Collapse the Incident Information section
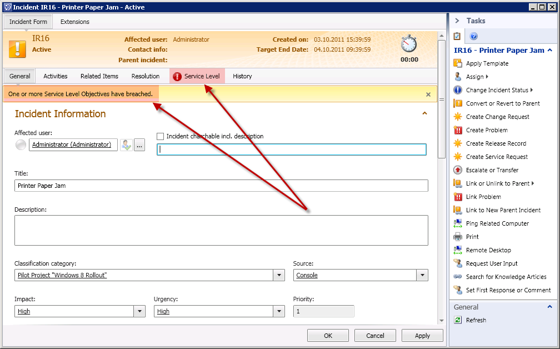 coord(425,113)
